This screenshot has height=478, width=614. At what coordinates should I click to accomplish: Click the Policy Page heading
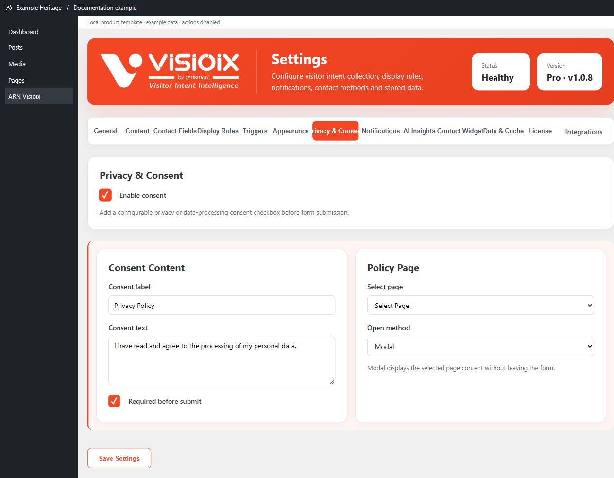tap(393, 268)
